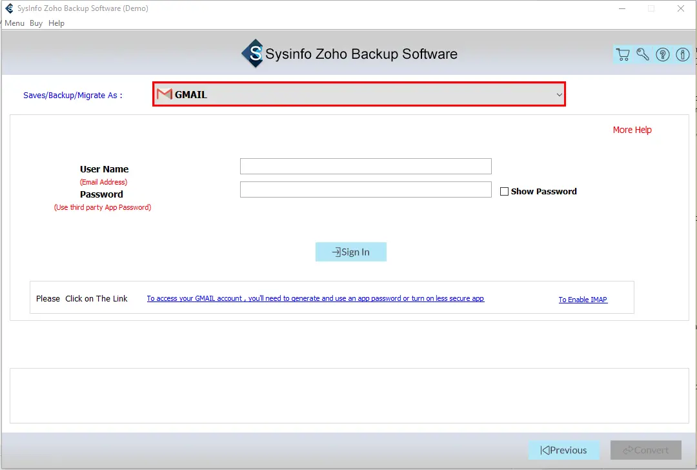This screenshot has height=470, width=697.
Task: Click the app icon in title bar
Action: click(9, 8)
